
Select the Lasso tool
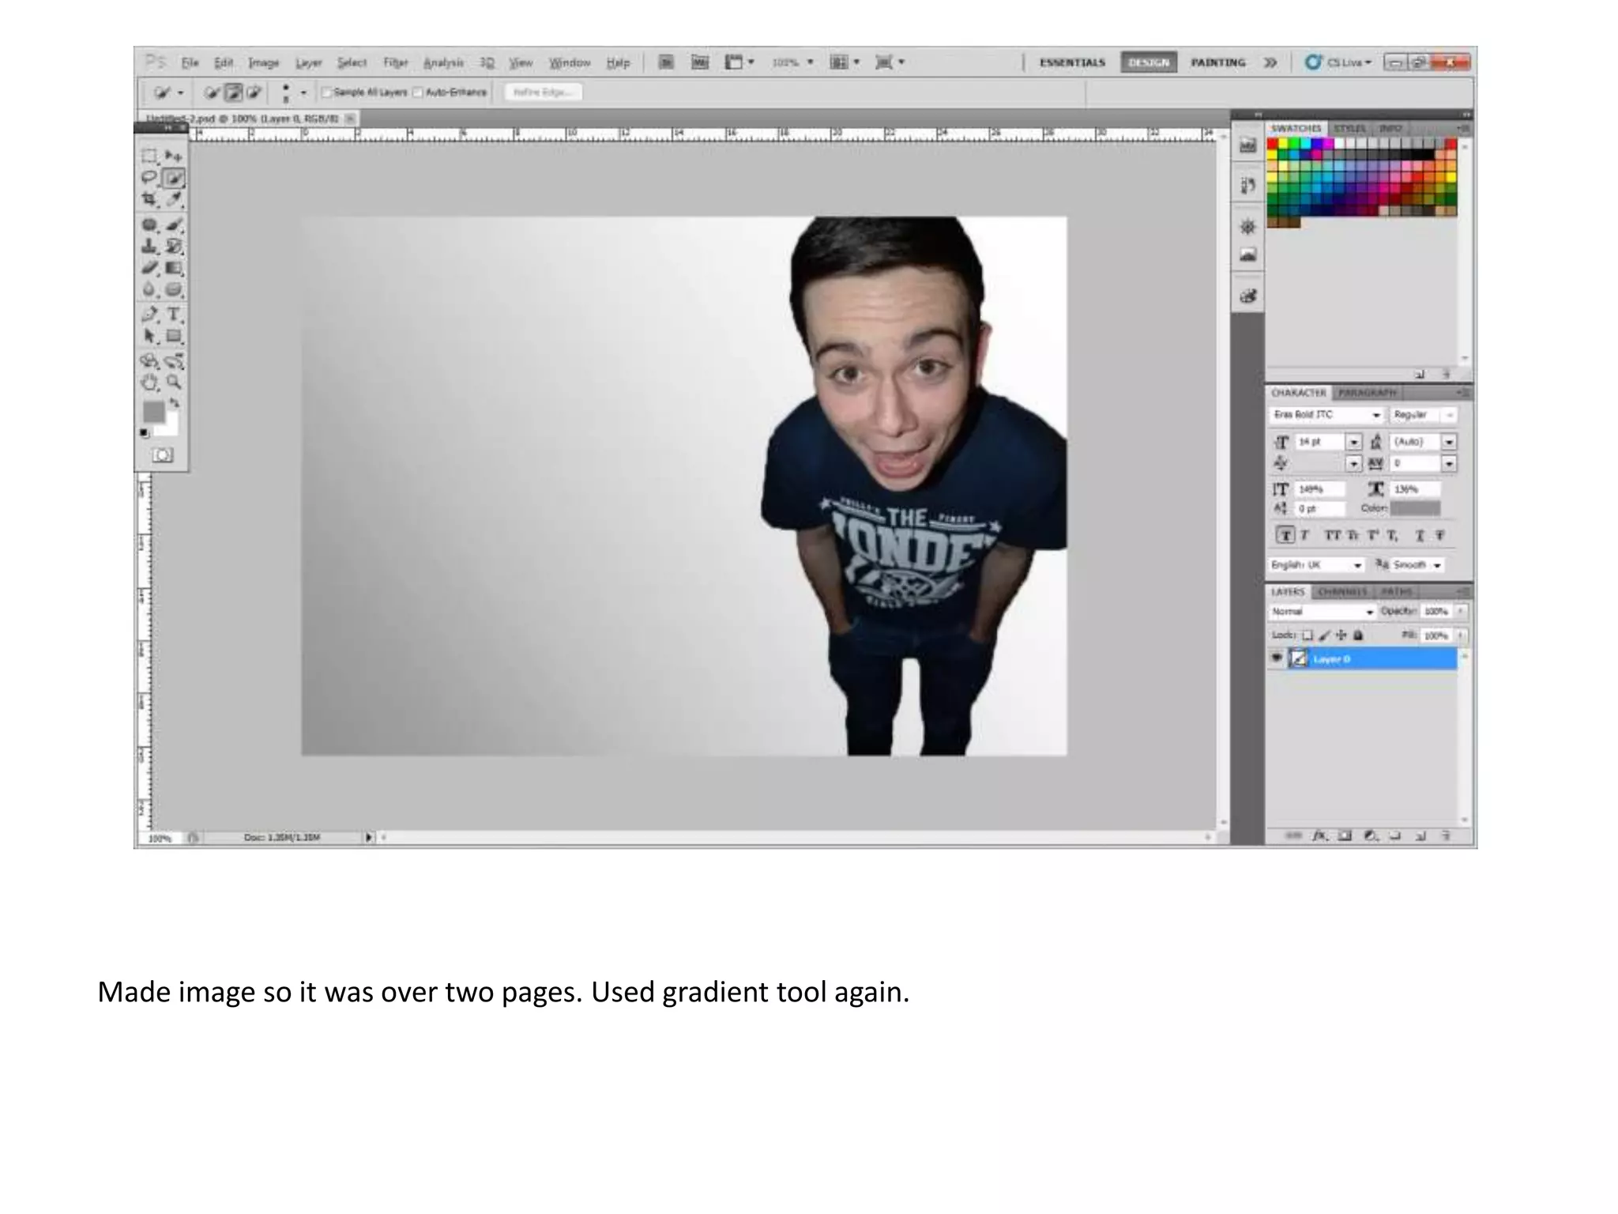tap(149, 178)
